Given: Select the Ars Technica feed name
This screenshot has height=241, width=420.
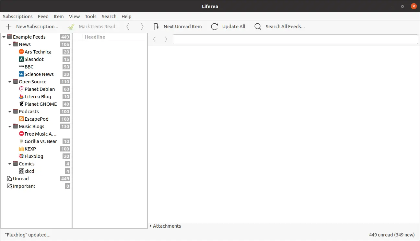Looking at the screenshot, I should [x=38, y=52].
